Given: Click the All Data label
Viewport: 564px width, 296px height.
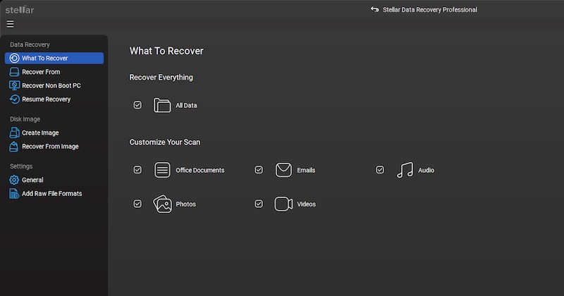Looking at the screenshot, I should pos(186,106).
